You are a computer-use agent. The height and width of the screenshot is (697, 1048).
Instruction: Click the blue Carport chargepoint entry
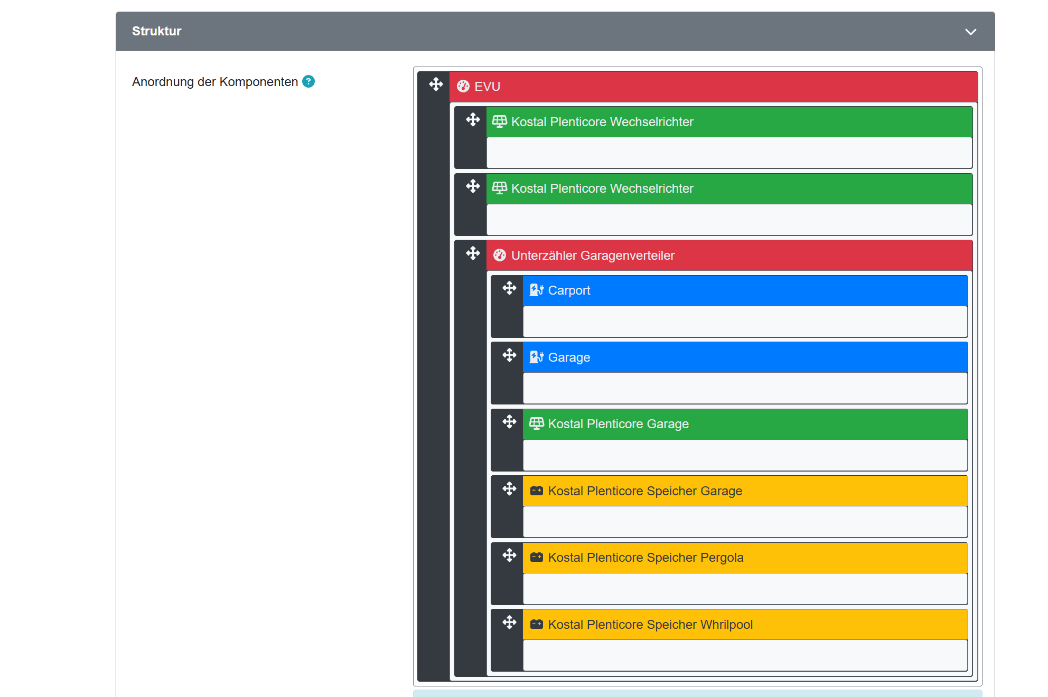tap(745, 290)
